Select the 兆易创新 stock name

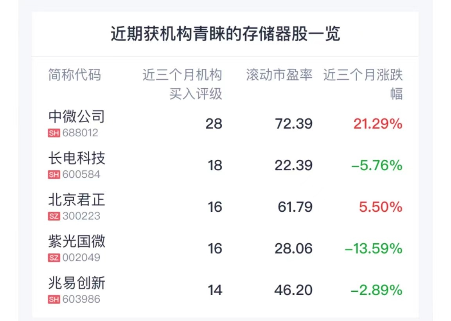click(x=77, y=283)
